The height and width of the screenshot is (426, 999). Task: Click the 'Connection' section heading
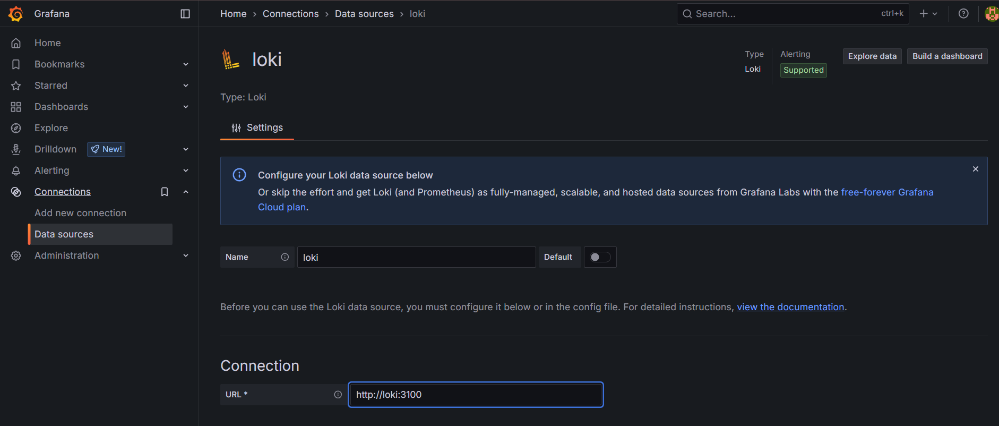point(260,365)
